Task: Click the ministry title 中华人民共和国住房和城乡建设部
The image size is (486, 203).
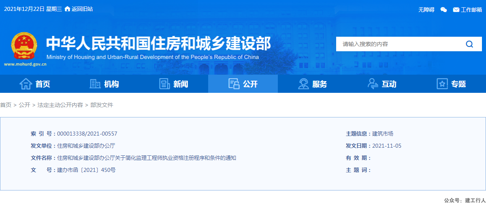Action: (x=159, y=43)
